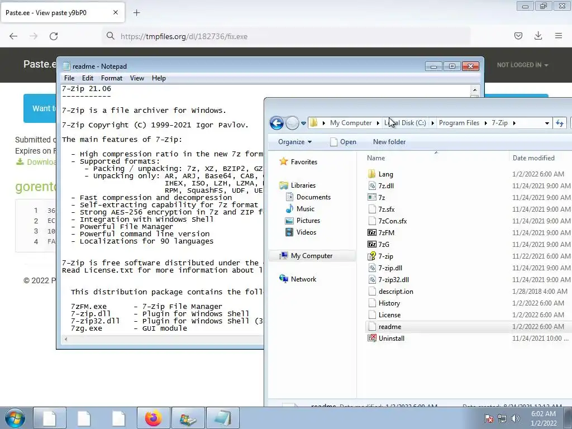
Task: Expand the arrow after My Computer breadcrumb
Action: coord(378,123)
